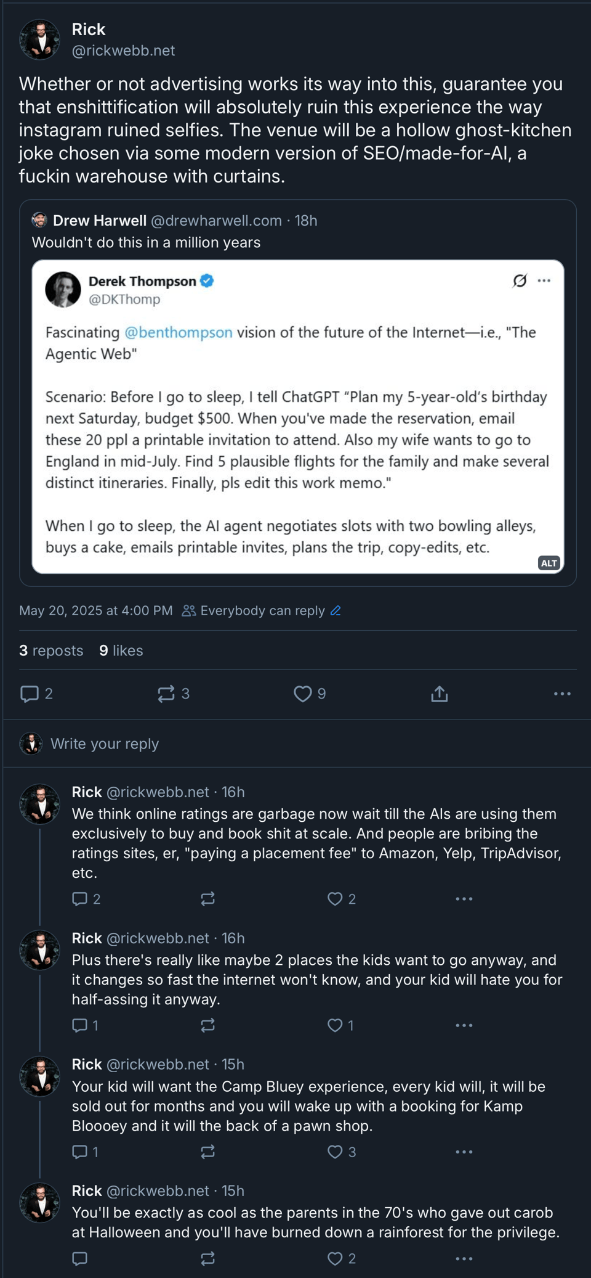Viewport: 591px width, 1278px height.
Task: Open Drew Harwell's quoted post profile name
Action: pyautogui.click(x=100, y=220)
